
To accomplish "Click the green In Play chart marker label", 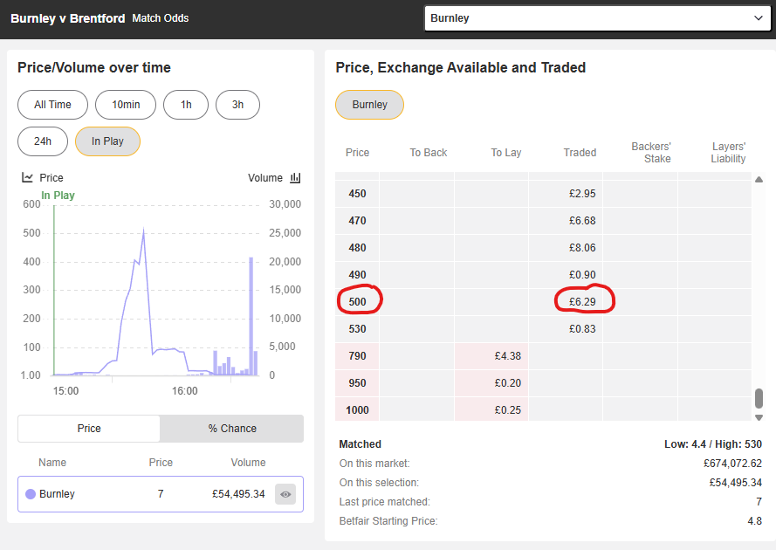I will 58,195.
